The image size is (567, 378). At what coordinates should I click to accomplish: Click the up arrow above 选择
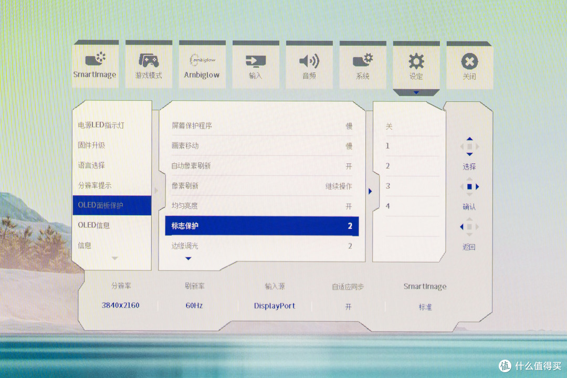[469, 139]
